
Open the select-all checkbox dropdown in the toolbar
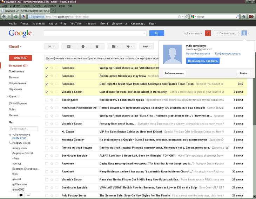point(51,47)
